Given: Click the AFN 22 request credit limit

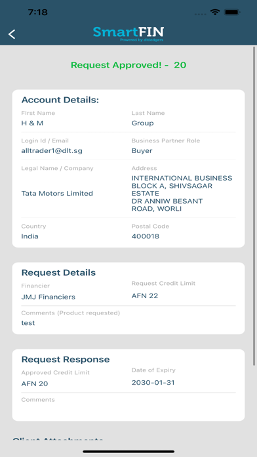Looking at the screenshot, I should [145, 296].
